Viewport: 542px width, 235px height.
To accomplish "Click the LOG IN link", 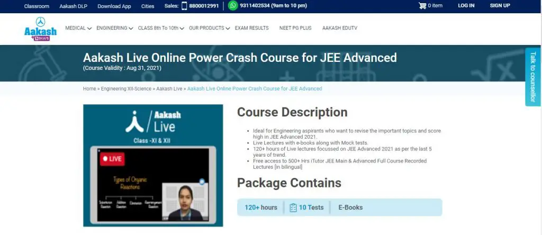I will coord(466,6).
